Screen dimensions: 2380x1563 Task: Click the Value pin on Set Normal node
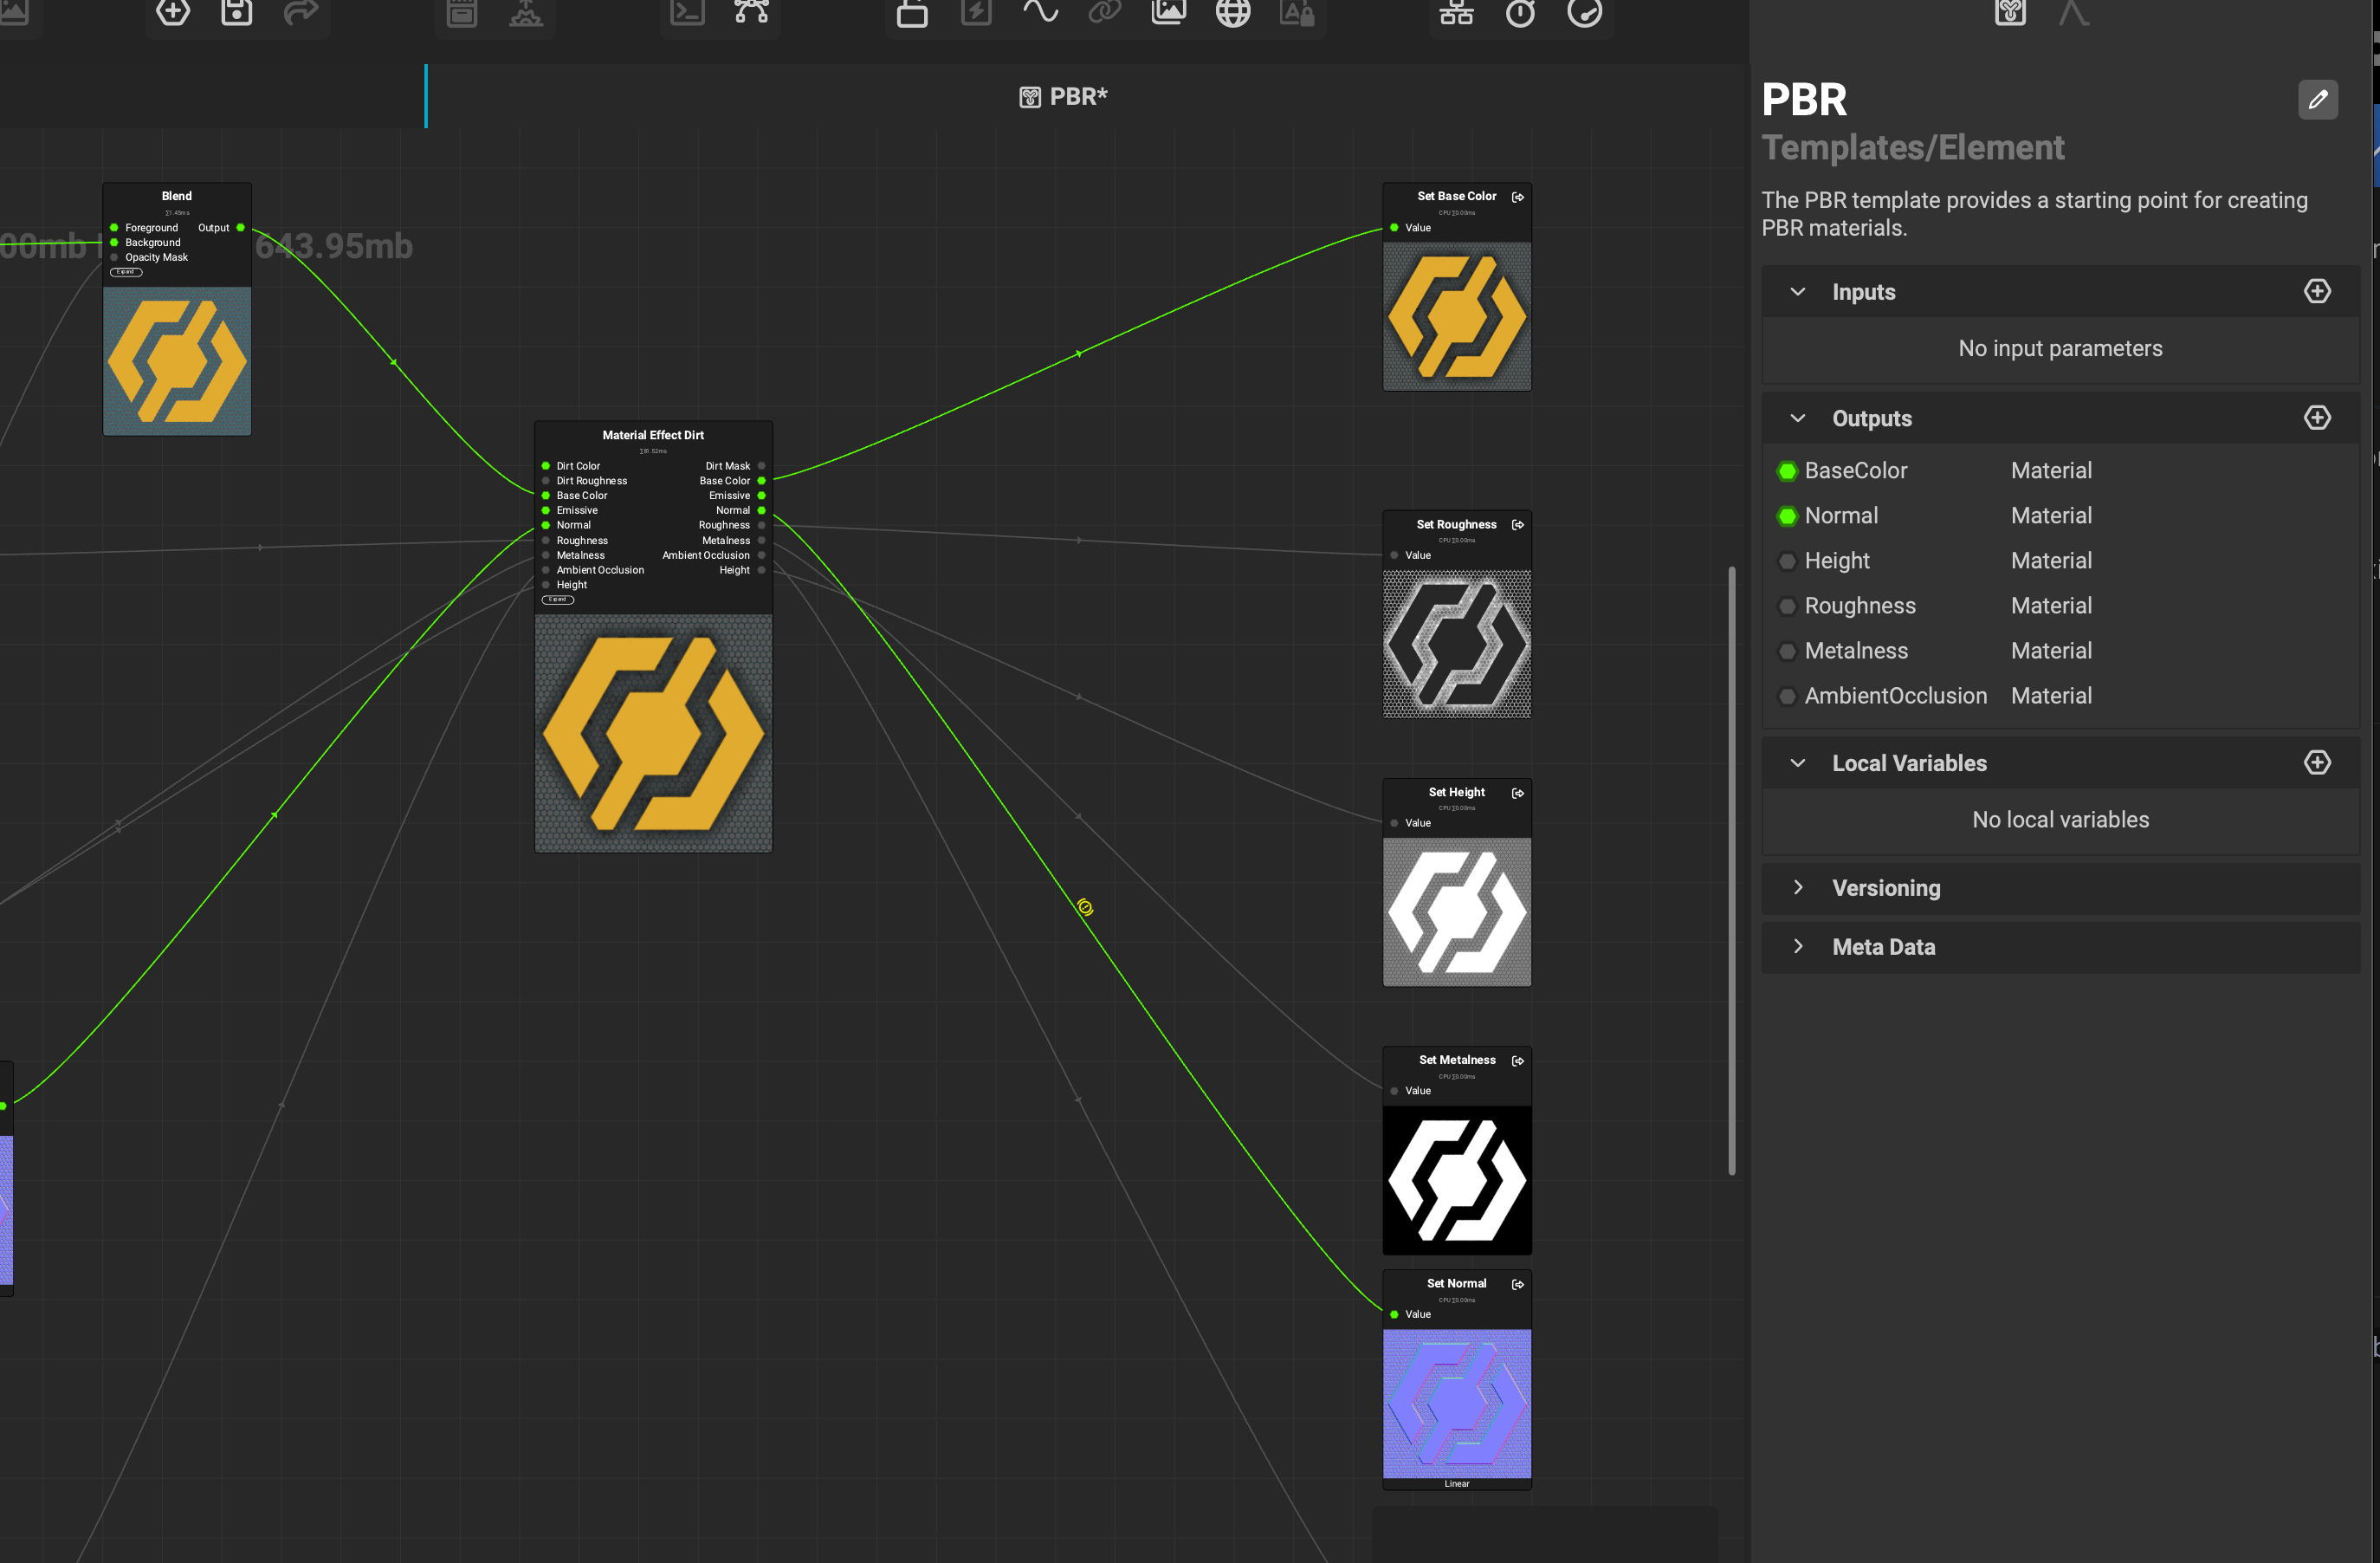pos(1394,1315)
